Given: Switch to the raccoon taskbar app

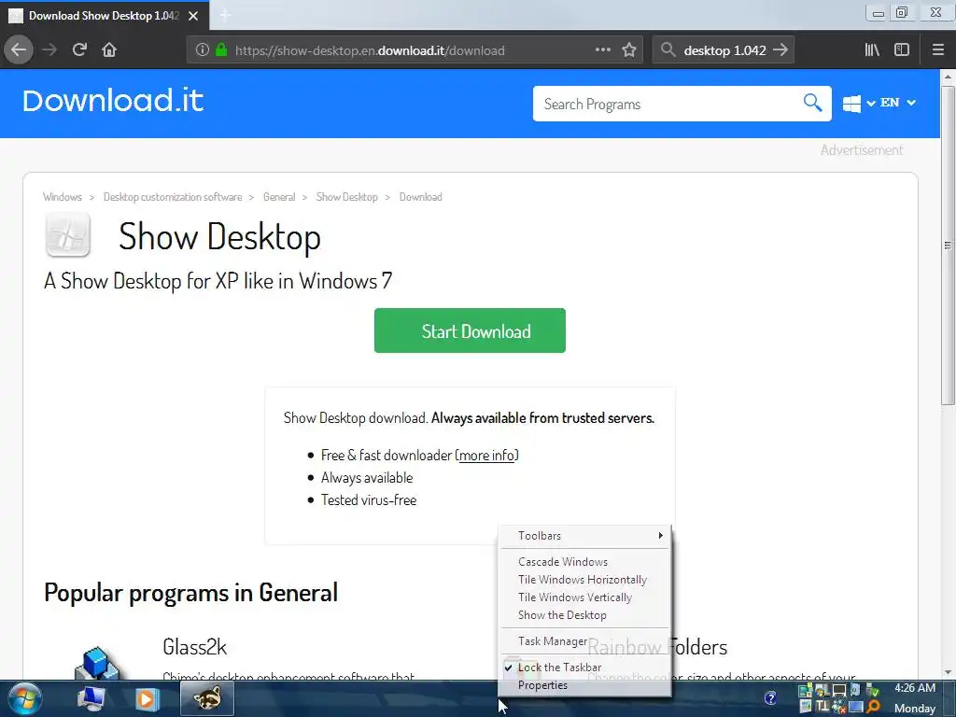Looking at the screenshot, I should point(207,698).
